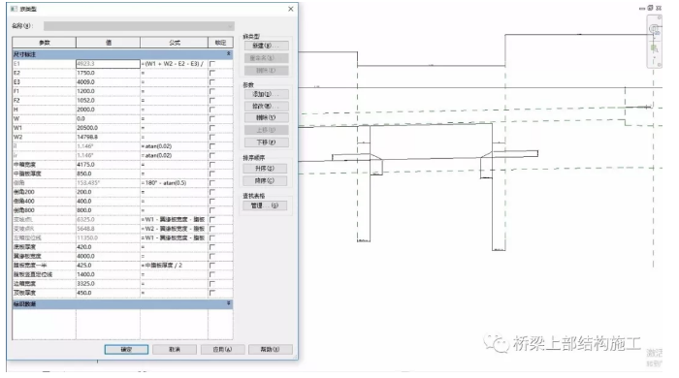This screenshot has width=679, height=378.
Task: Select the value cell 1052.0 for F2
Action: pyautogui.click(x=108, y=101)
